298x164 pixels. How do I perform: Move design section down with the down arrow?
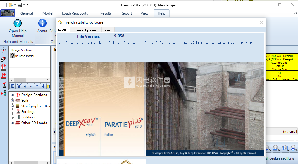coord(43,86)
